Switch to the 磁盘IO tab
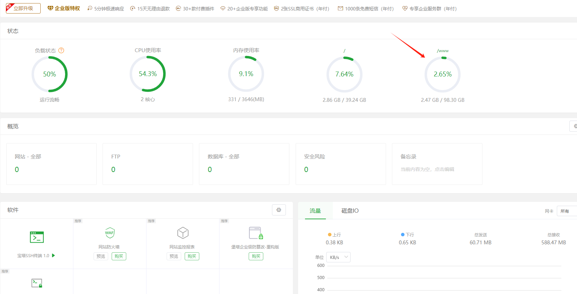The width and height of the screenshot is (577, 294). click(x=350, y=211)
